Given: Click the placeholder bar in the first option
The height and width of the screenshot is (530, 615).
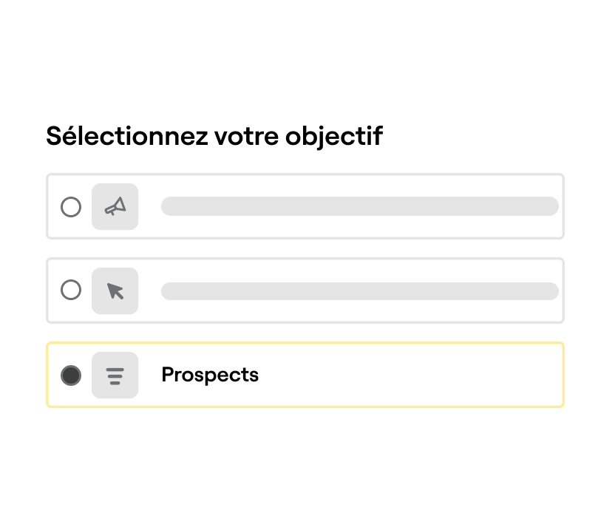Looking at the screenshot, I should (x=359, y=207).
